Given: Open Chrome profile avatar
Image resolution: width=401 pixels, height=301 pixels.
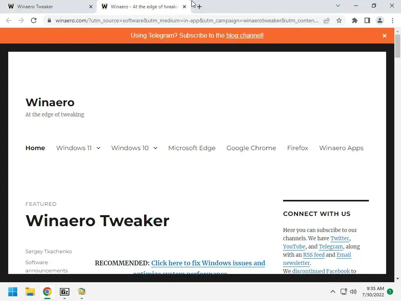Looking at the screenshot, I should [x=380, y=20].
